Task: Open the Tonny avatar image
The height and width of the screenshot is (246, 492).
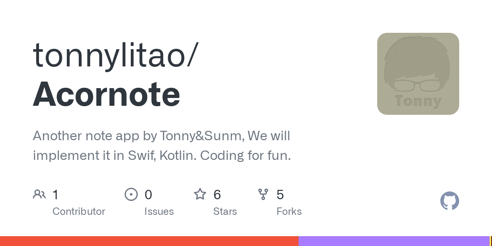Action: coord(418,74)
